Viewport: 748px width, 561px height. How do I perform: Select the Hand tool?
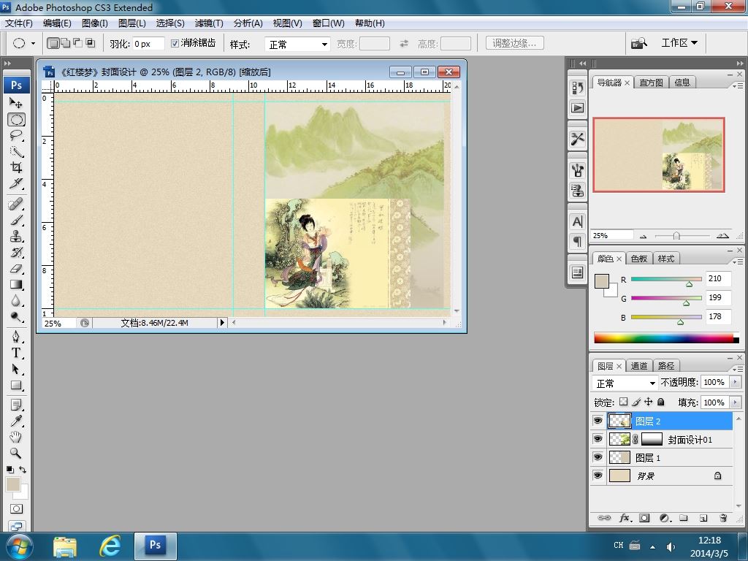pos(16,437)
